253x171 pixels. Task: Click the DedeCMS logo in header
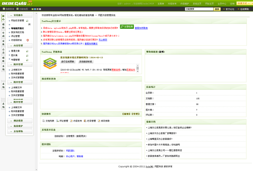[x=17, y=3]
